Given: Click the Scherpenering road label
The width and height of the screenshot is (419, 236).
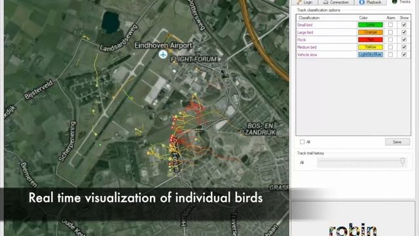Looking at the screenshot, I should [67, 142].
